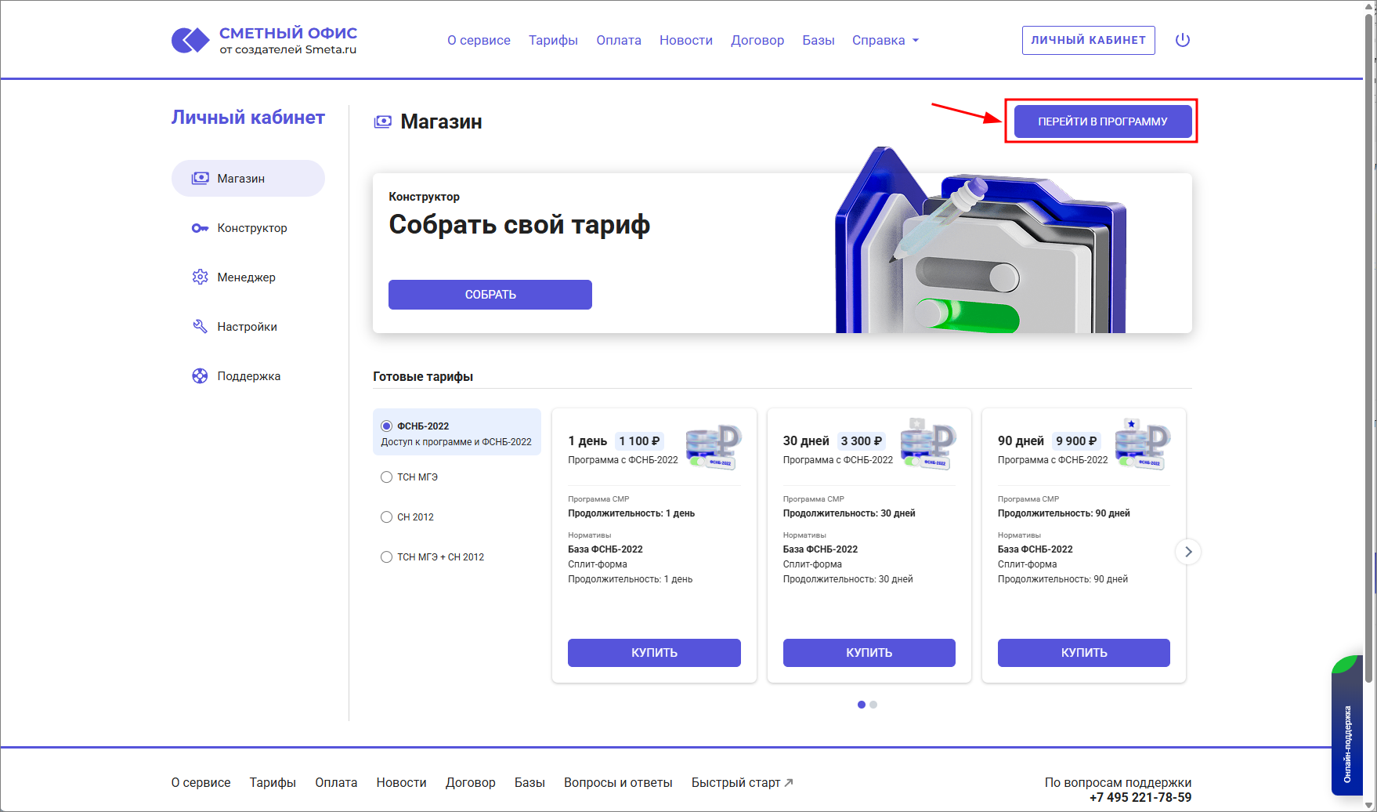Click the Личный кабинет sidebar heading
Image resolution: width=1377 pixels, height=812 pixels.
point(248,118)
